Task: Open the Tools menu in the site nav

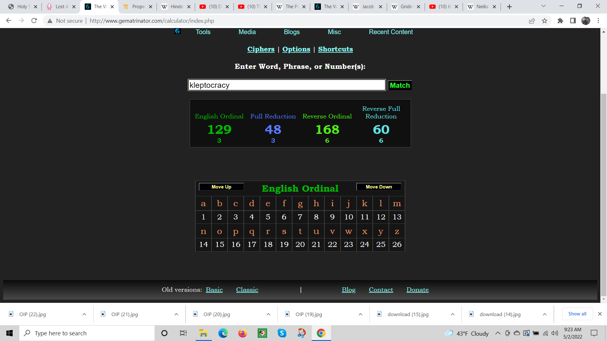Action: click(x=203, y=32)
